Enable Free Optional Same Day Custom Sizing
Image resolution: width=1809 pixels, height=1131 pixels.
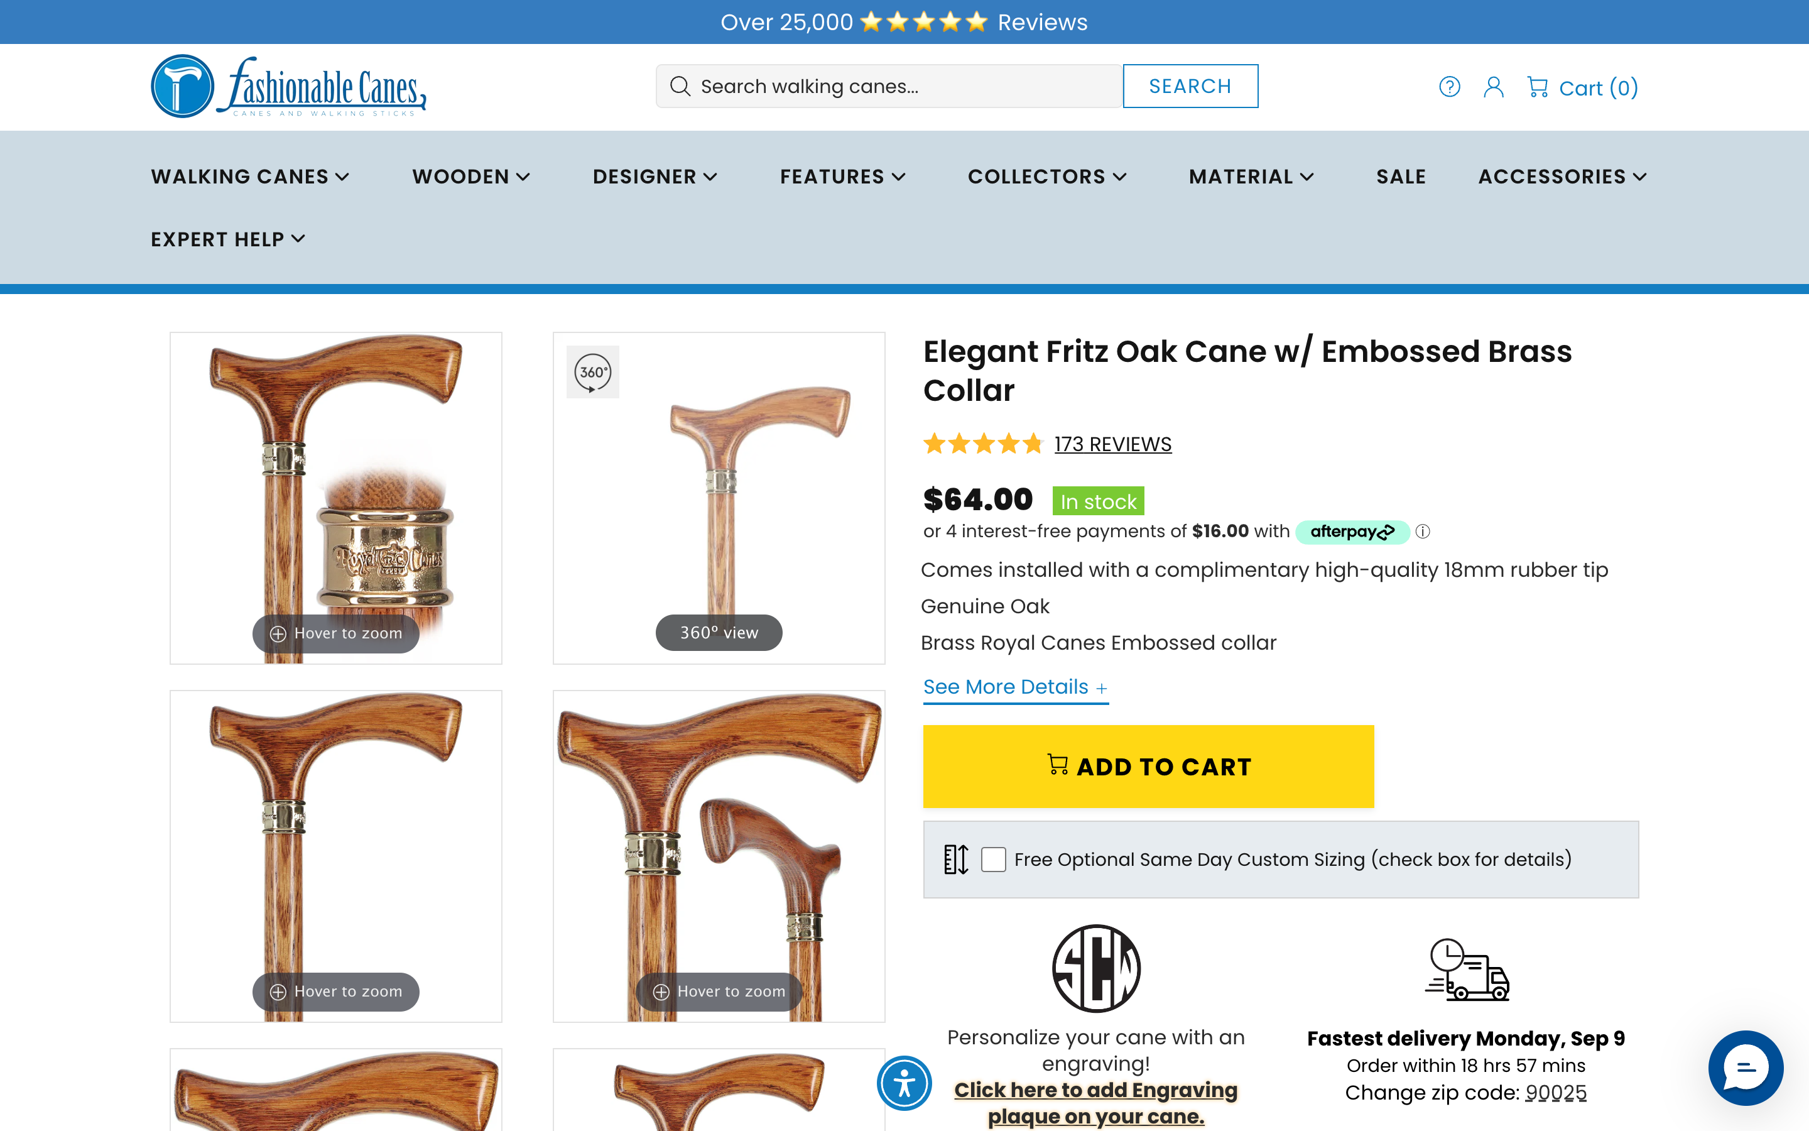coord(994,860)
